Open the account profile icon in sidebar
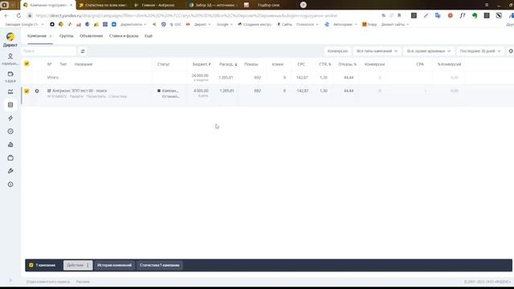The image size is (514, 289). click(x=10, y=56)
